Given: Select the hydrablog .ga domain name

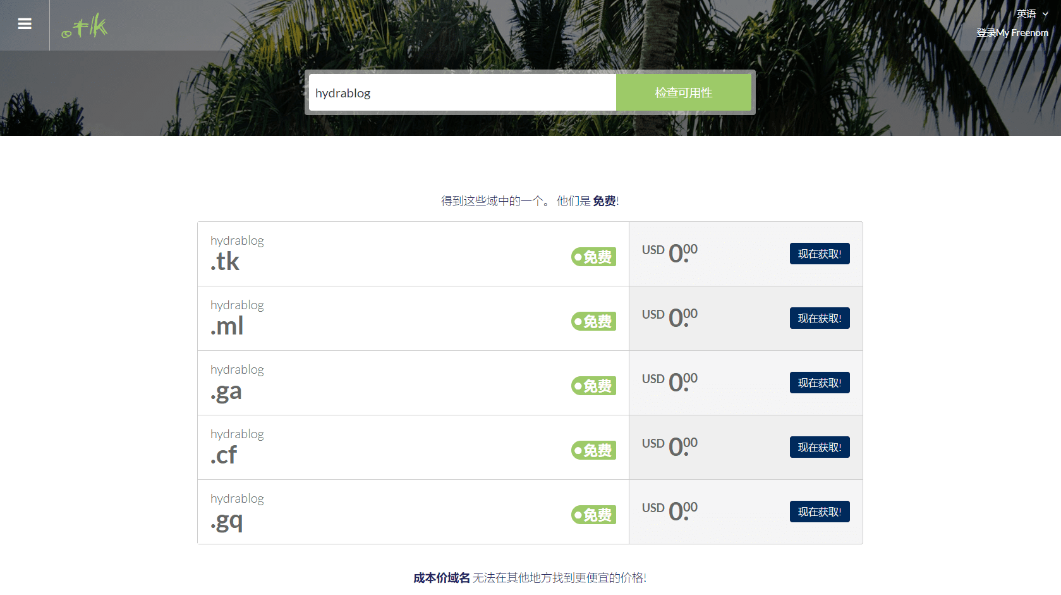Looking at the screenshot, I should click(237, 382).
